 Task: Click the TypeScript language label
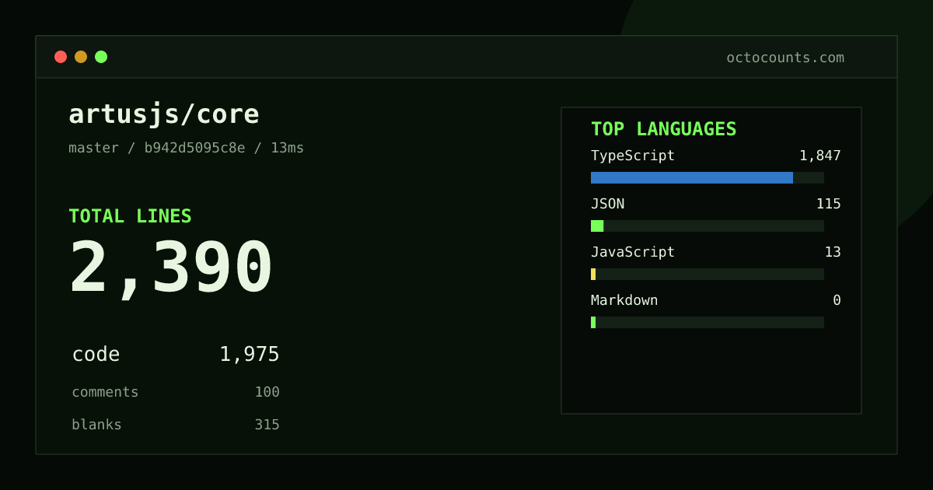pos(633,156)
